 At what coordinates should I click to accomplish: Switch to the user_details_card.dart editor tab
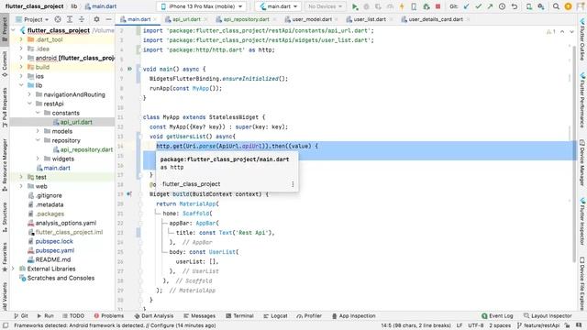click(436, 19)
